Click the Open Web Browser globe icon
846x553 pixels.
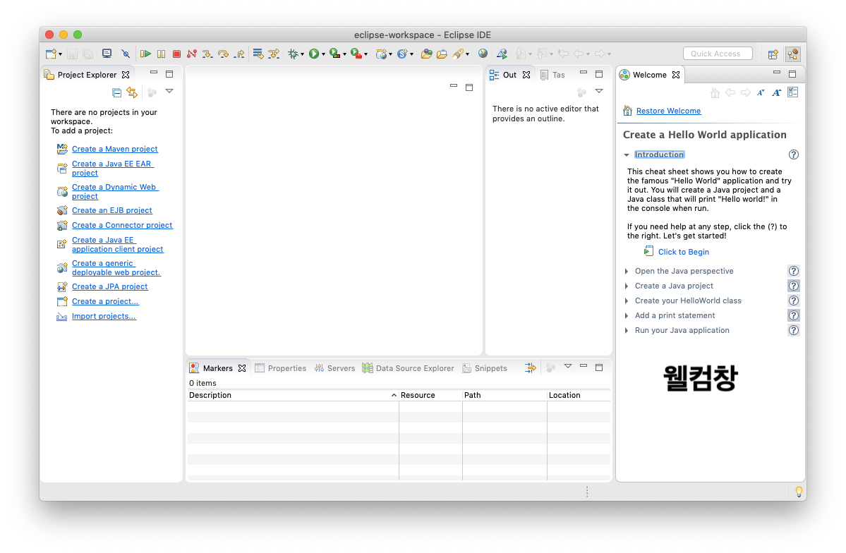pyautogui.click(x=483, y=54)
